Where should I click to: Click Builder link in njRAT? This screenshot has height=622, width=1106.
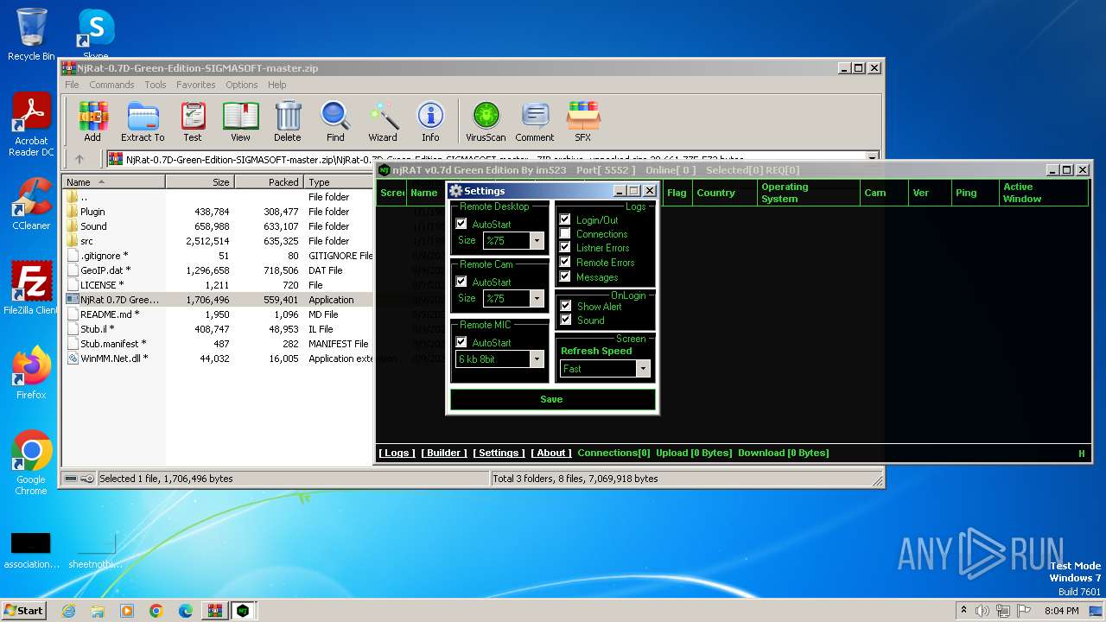(444, 453)
